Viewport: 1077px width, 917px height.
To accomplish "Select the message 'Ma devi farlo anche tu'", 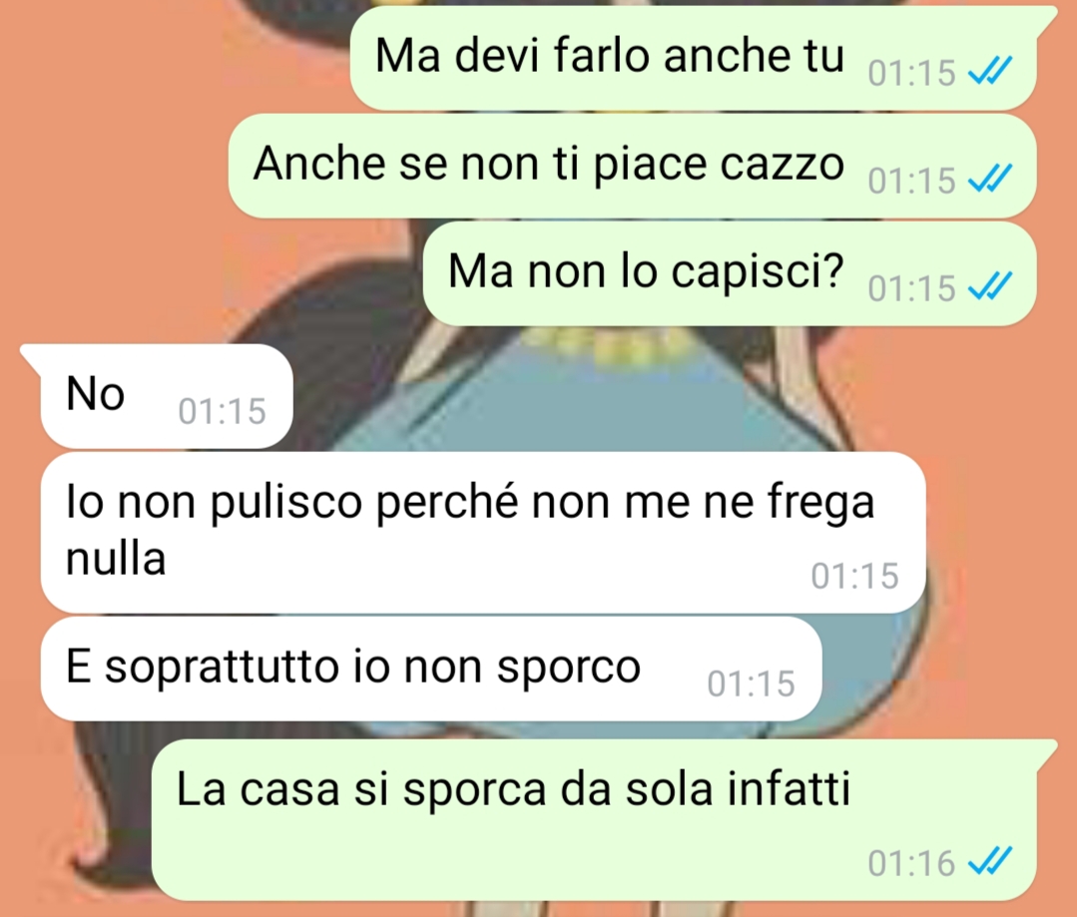I will [694, 58].
